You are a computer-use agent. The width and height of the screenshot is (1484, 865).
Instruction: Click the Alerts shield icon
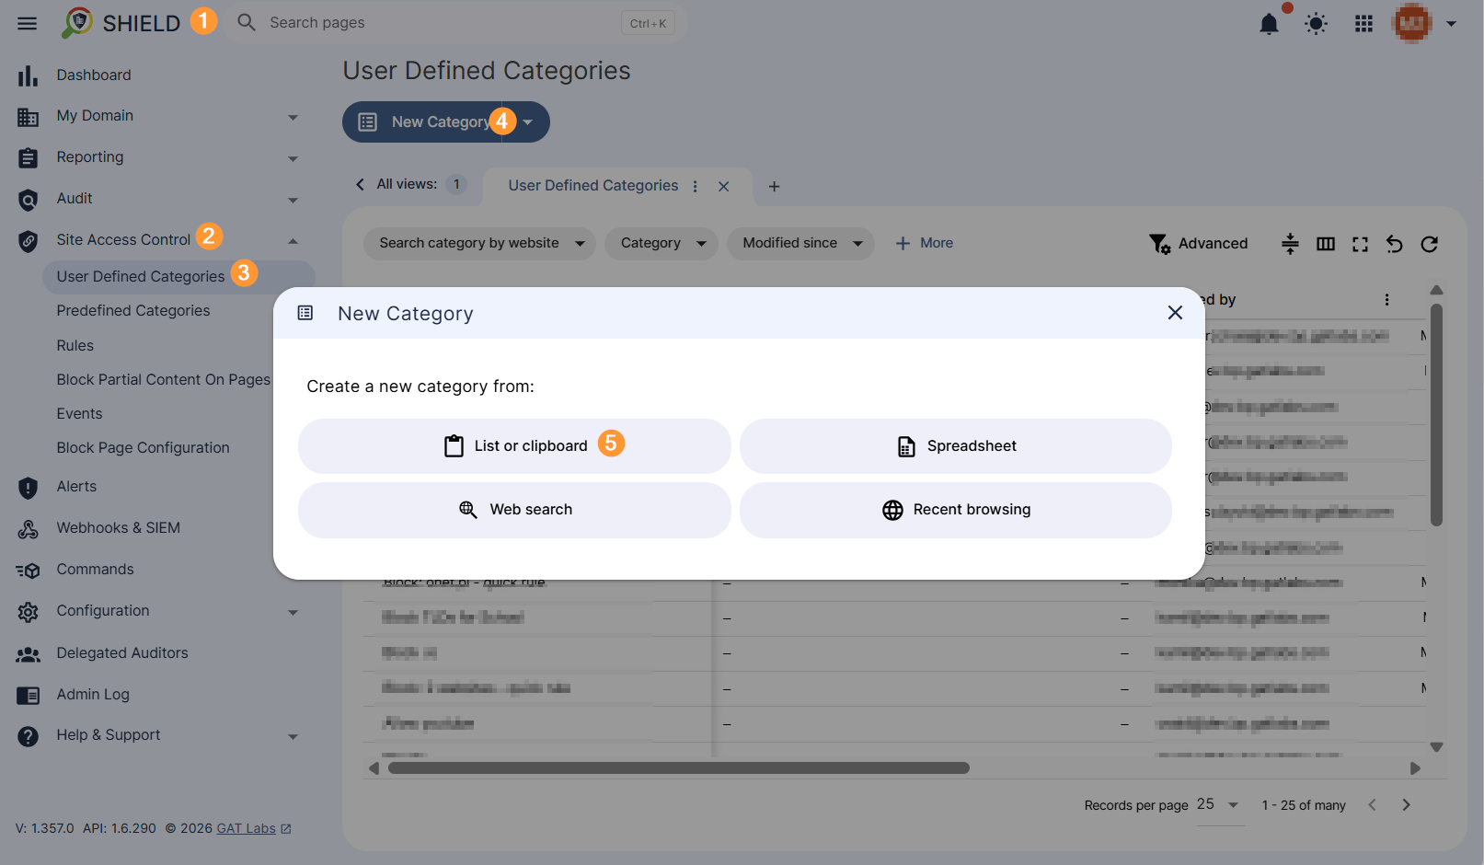pyautogui.click(x=28, y=488)
